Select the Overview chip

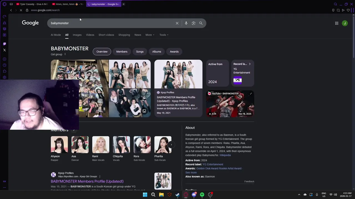coord(102,52)
